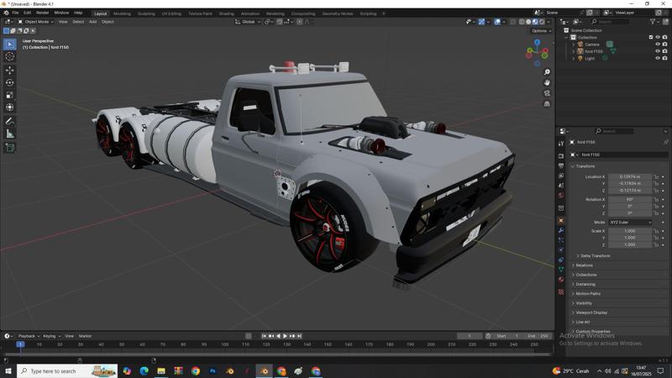Switch to Shading workspace tab
Screen dimensions: 672x378
click(226, 13)
